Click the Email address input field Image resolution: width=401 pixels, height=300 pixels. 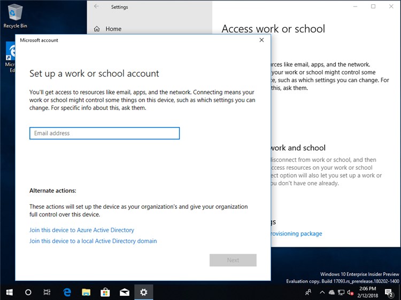[x=104, y=133]
